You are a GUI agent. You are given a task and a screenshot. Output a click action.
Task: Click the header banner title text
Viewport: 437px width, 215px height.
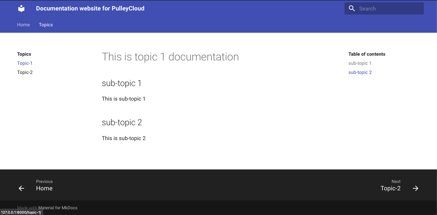click(x=90, y=8)
